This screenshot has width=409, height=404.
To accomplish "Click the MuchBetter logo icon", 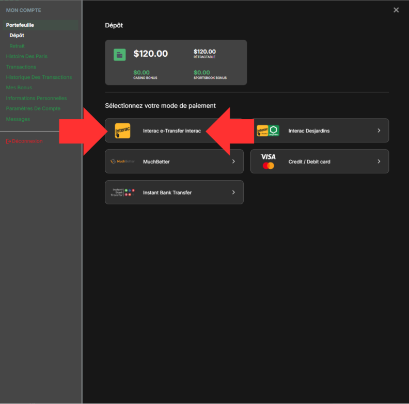I will (122, 161).
